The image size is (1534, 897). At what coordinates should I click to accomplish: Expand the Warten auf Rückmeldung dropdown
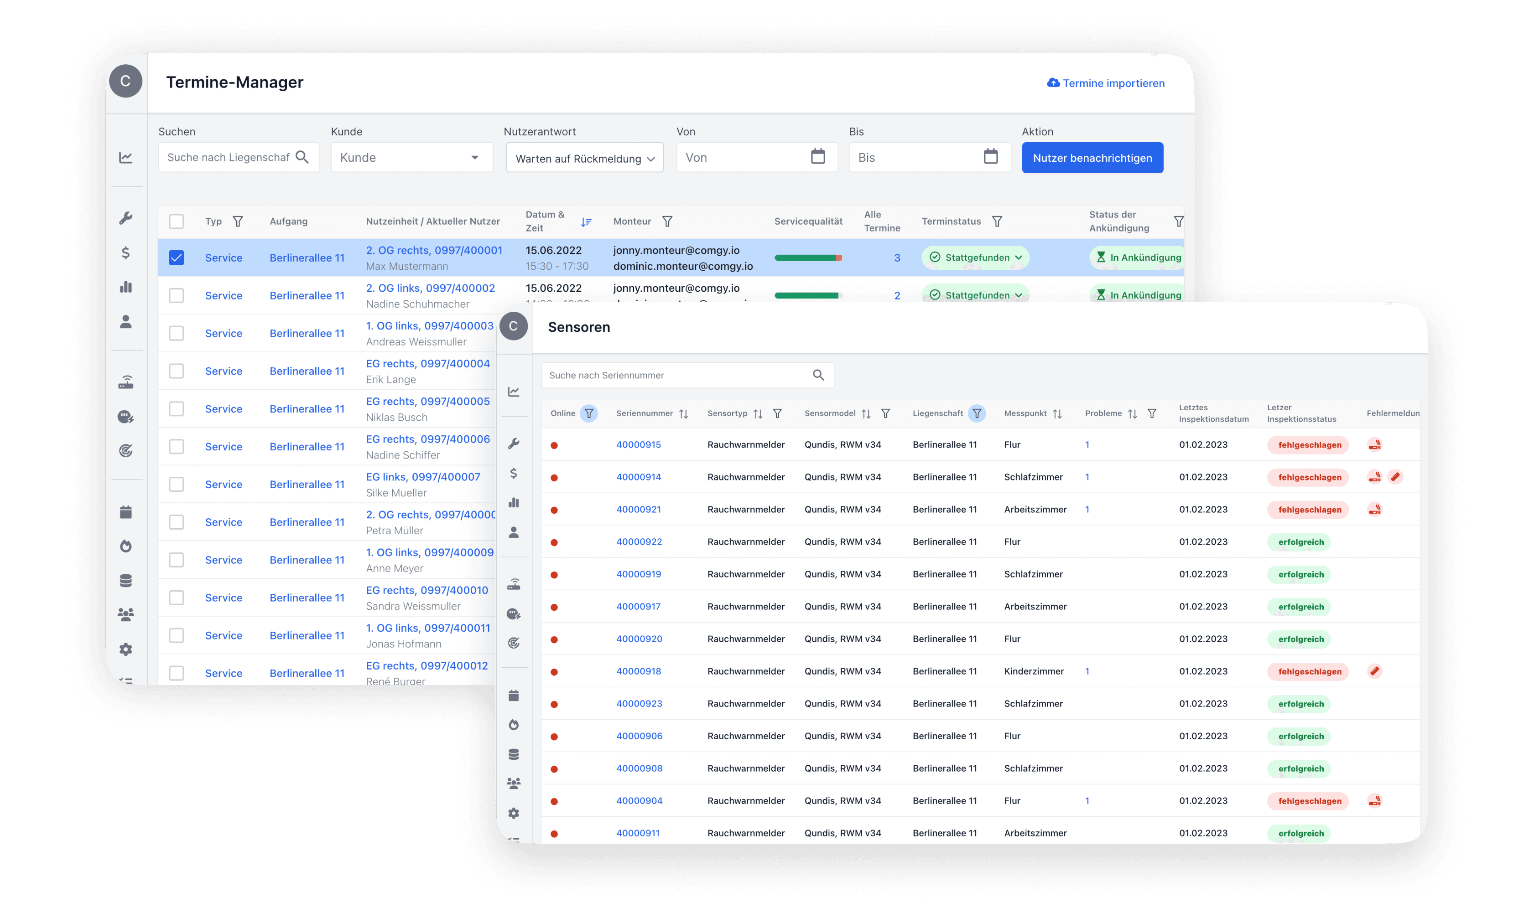point(584,158)
